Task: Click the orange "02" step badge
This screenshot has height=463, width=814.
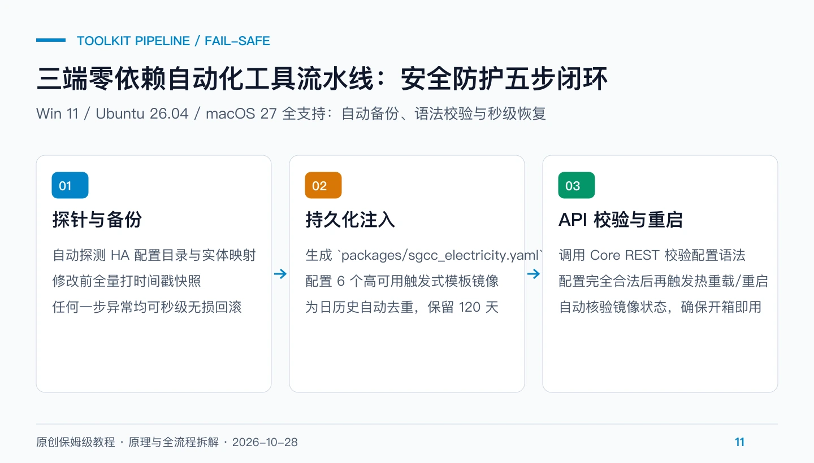Action: (323, 185)
